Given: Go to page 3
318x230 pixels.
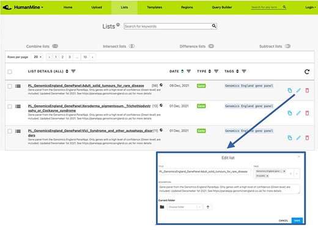Looking at the screenshot, I should (70, 57).
